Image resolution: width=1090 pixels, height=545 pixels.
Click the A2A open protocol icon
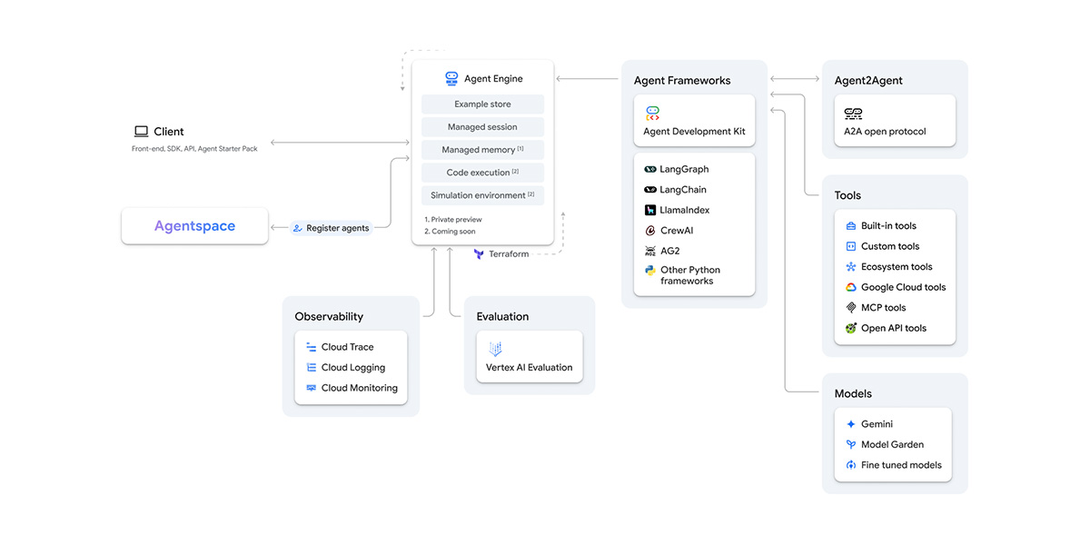pos(853,114)
